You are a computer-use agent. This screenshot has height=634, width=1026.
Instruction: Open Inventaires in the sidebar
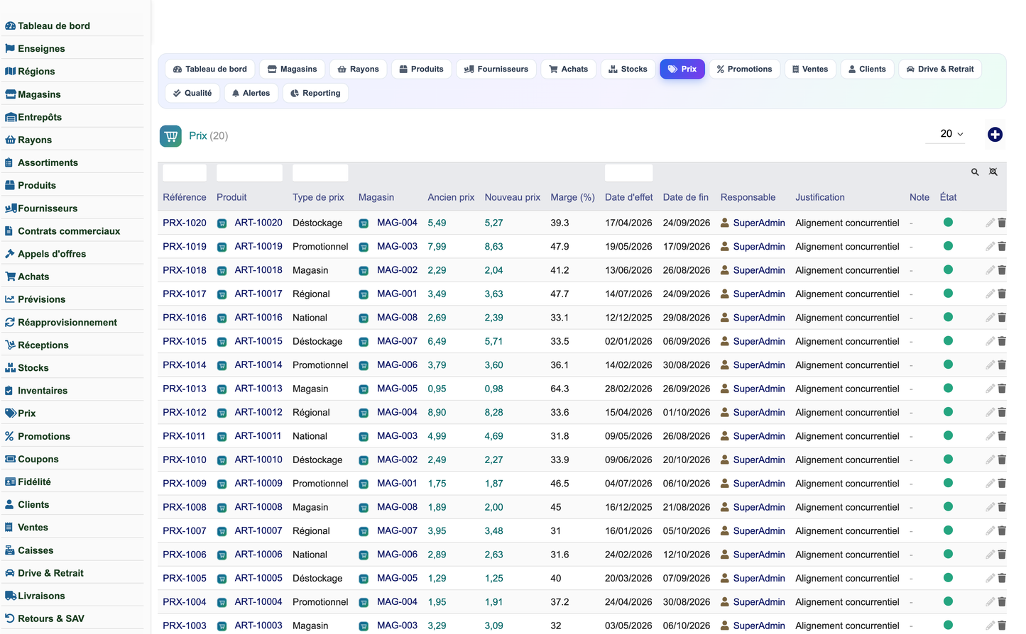[x=43, y=391]
